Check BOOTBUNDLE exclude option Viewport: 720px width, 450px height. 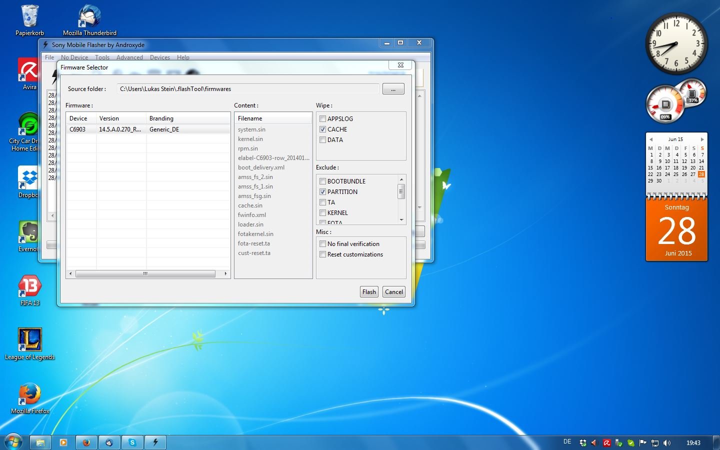(323, 181)
